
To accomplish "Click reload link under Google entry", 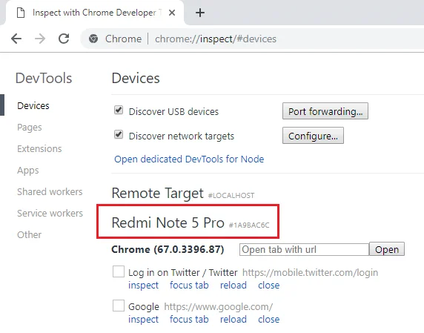I will click(233, 320).
